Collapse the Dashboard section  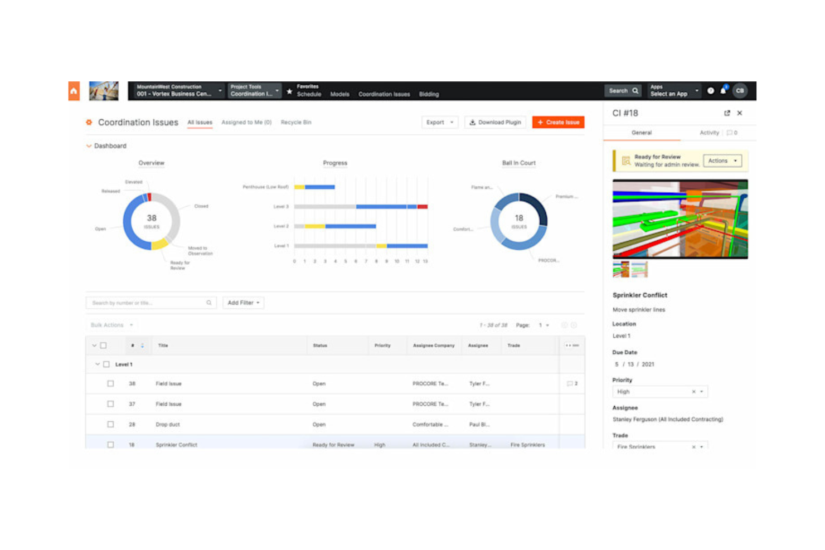point(89,146)
